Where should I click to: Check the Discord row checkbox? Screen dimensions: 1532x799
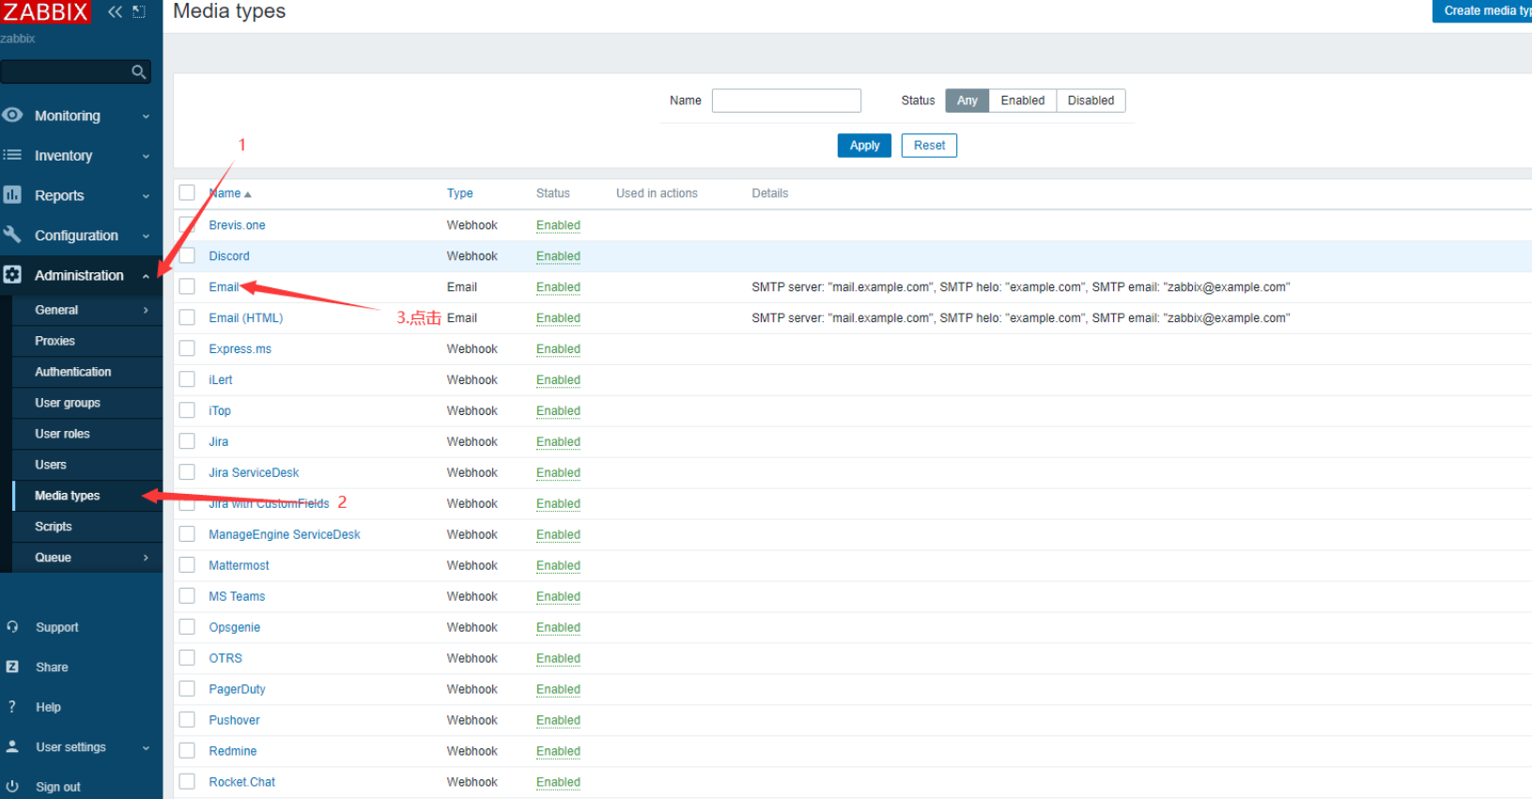(187, 255)
